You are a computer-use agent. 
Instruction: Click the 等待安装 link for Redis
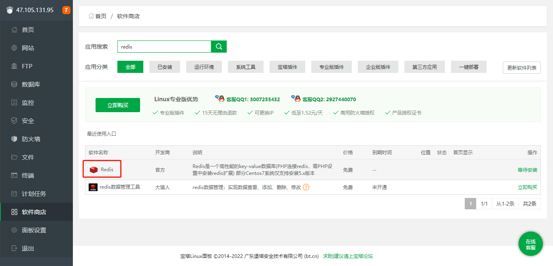coord(527,170)
